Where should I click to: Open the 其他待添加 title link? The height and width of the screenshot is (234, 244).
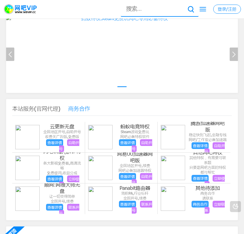[208, 188]
